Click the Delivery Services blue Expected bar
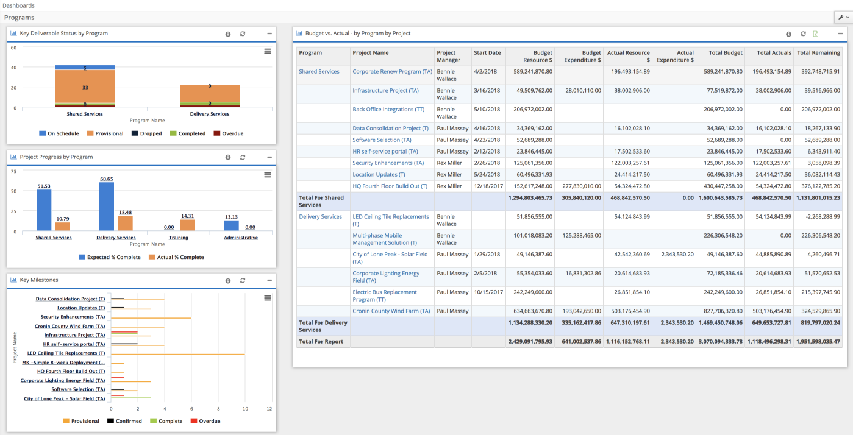 (107, 207)
